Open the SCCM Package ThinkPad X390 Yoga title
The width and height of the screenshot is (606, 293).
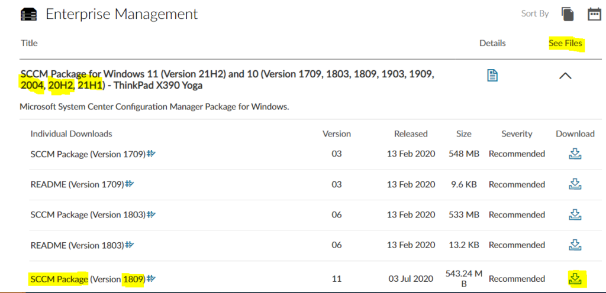(227, 80)
